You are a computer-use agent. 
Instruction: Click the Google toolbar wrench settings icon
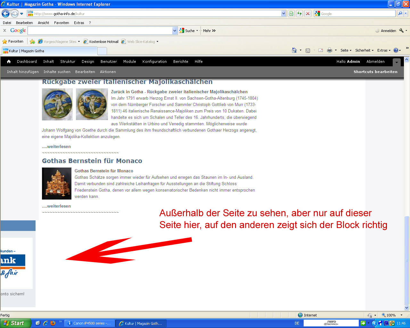click(x=401, y=31)
